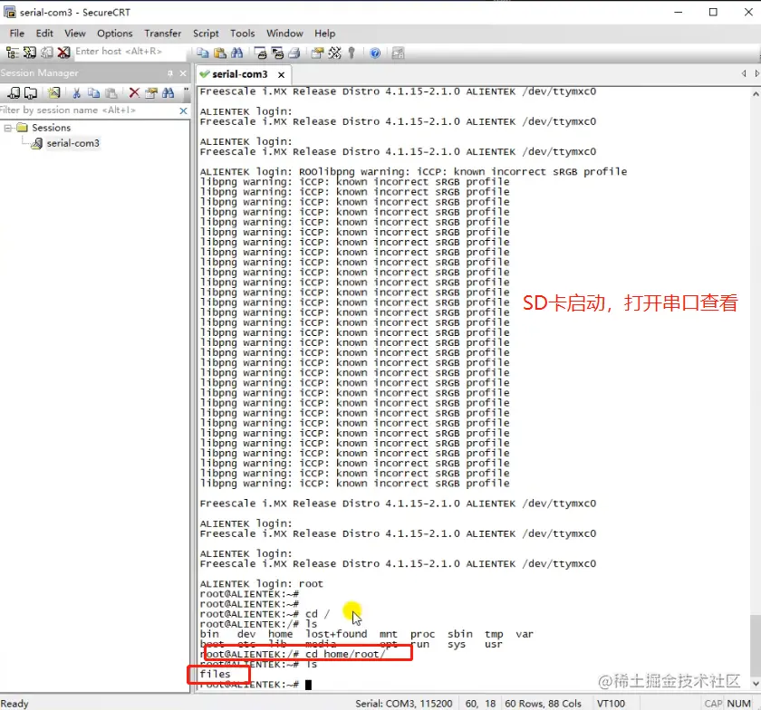Open the Script menu
The height and width of the screenshot is (710, 761).
click(x=206, y=34)
